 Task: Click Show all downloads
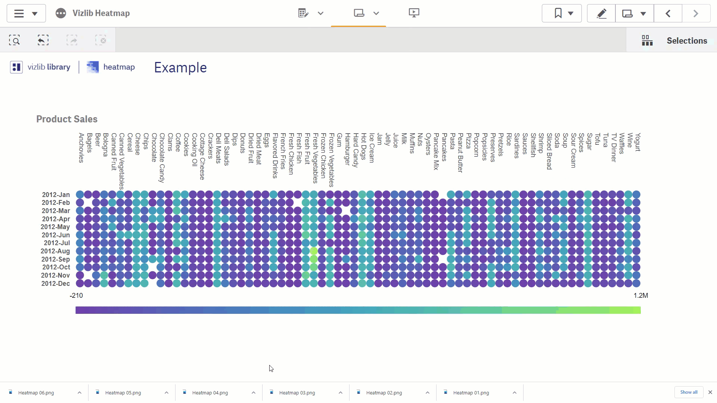coord(689,392)
